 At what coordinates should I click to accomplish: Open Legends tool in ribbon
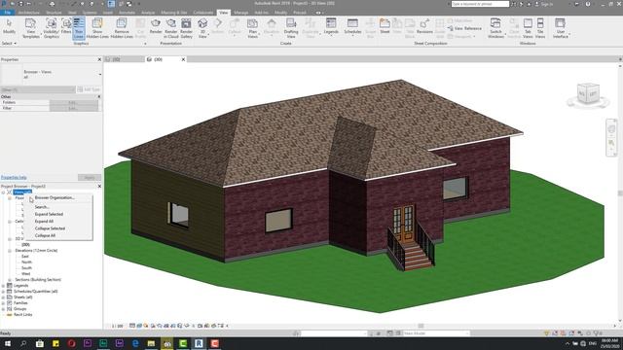[331, 27]
